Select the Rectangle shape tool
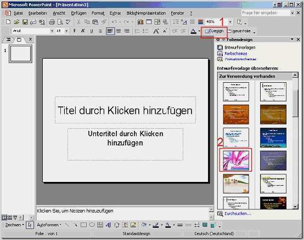 pos(83,225)
